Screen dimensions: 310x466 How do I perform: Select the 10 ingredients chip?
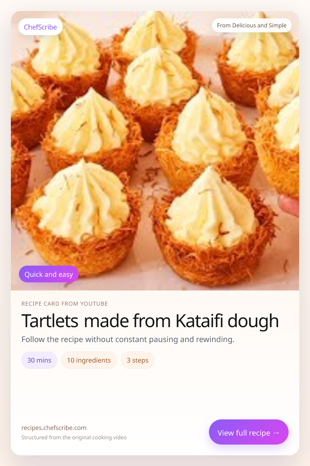point(89,360)
